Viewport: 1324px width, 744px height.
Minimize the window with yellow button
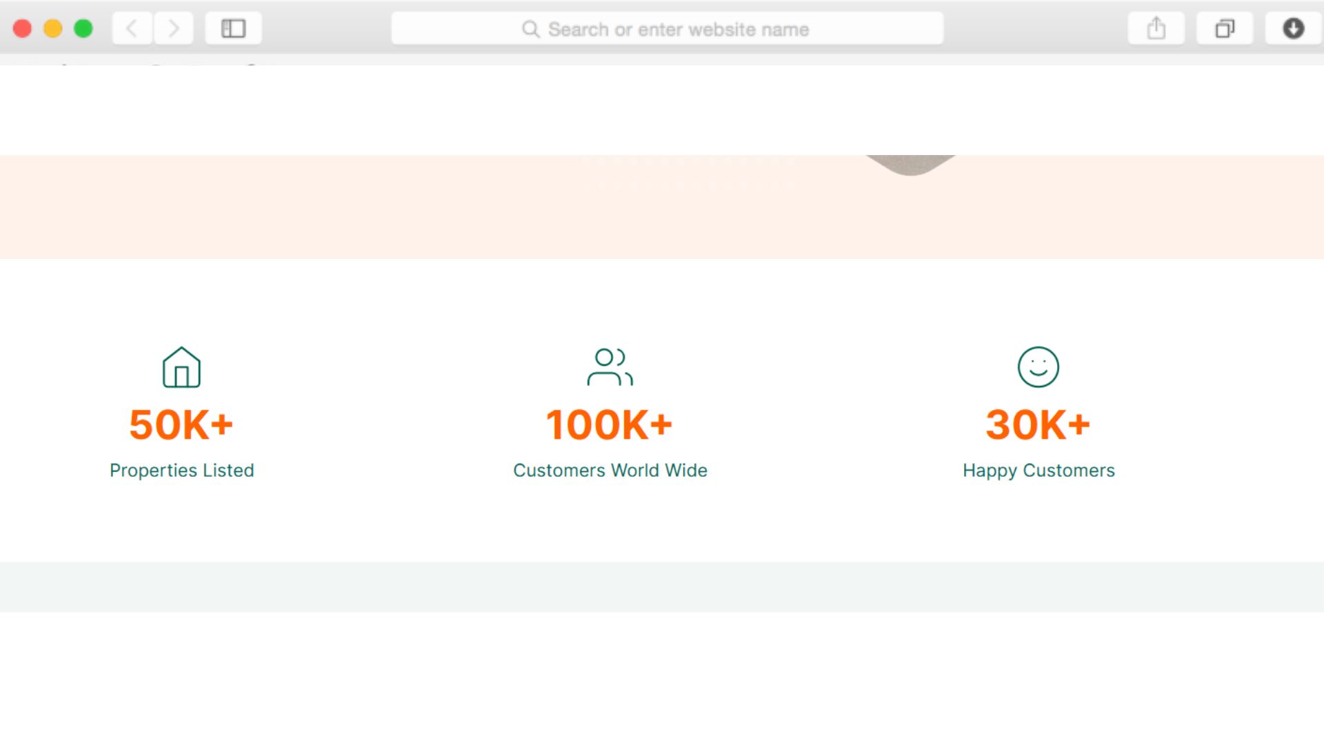[53, 29]
